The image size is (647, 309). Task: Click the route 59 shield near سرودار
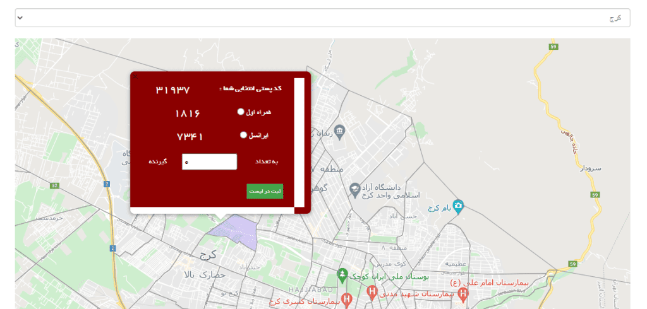595,194
